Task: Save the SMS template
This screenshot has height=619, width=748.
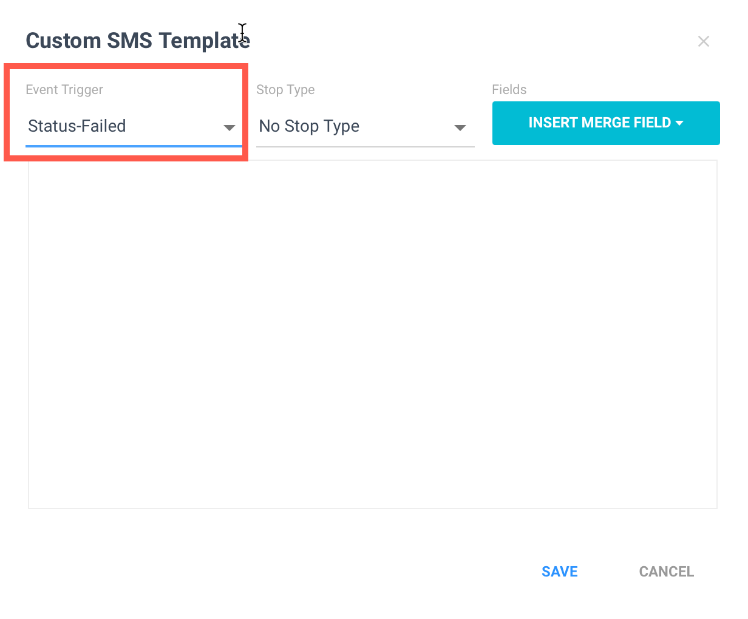Action: coord(560,572)
